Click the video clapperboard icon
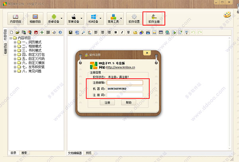This screenshot has width=239, height=162. click(148, 32)
